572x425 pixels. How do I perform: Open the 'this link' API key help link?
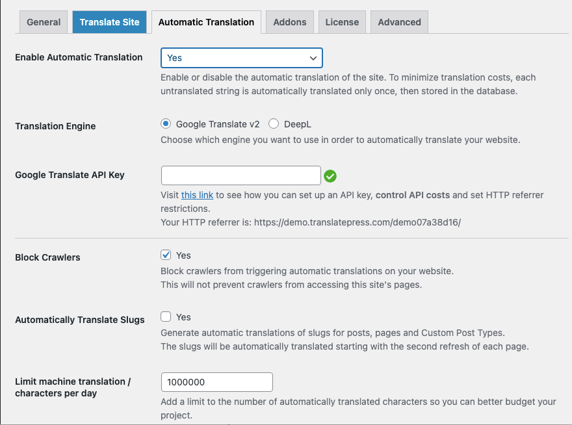pyautogui.click(x=197, y=195)
